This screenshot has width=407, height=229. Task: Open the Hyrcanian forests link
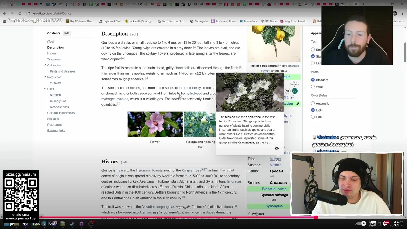tap(149, 170)
